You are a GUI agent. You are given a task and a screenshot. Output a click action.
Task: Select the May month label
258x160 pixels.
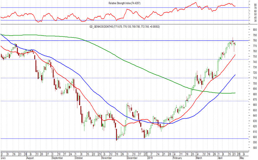[242, 158]
